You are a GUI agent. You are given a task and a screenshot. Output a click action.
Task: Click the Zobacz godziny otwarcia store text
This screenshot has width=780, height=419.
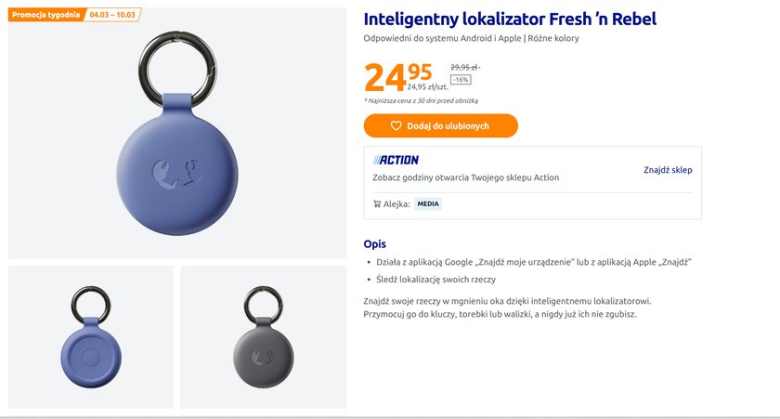pos(465,177)
